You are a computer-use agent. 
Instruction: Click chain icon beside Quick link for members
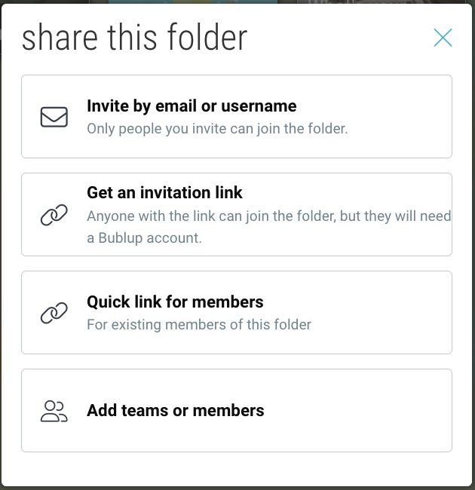(54, 314)
